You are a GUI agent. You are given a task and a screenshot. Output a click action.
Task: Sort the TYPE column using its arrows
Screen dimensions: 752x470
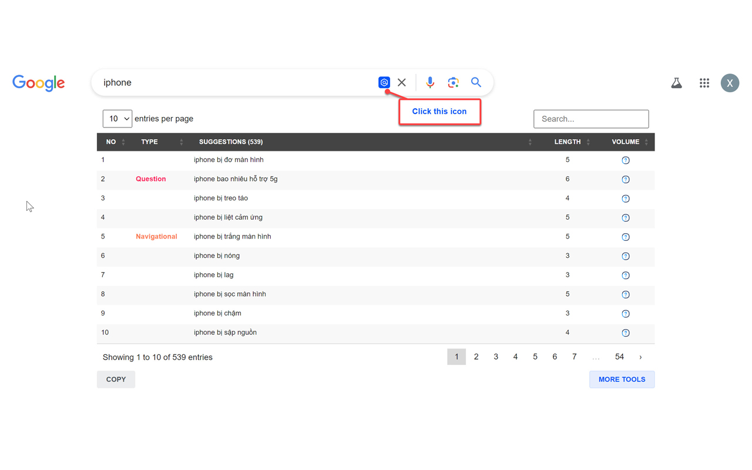pyautogui.click(x=180, y=142)
